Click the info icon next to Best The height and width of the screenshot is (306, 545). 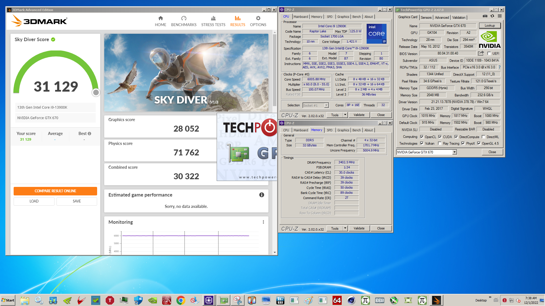[x=89, y=134]
